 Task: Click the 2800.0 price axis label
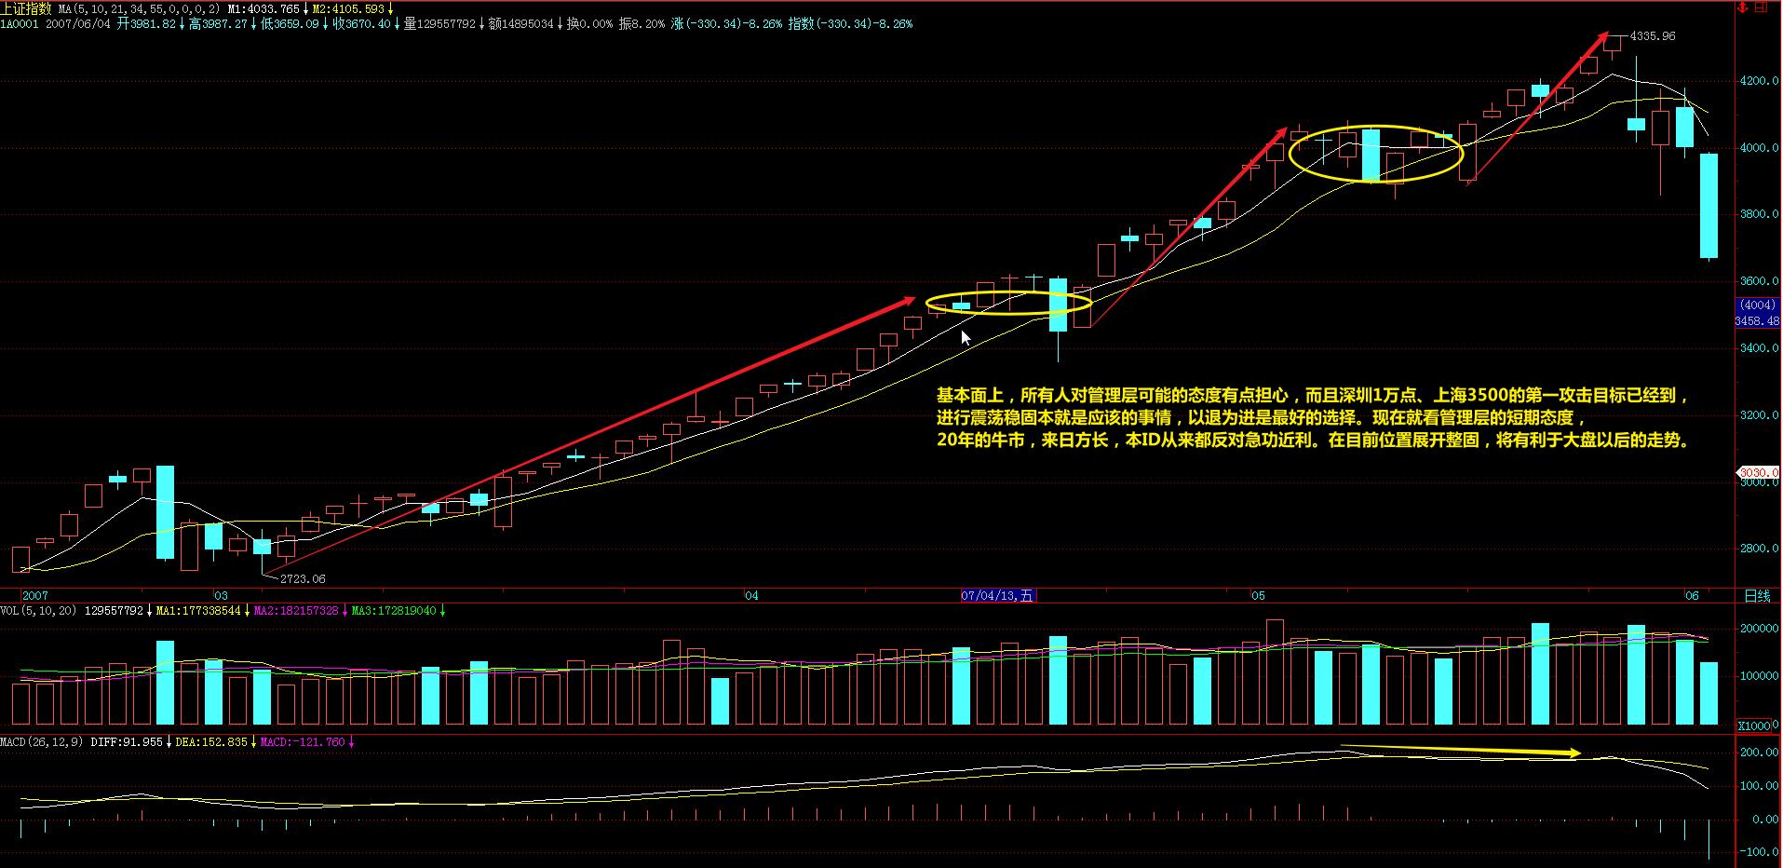1759,549
